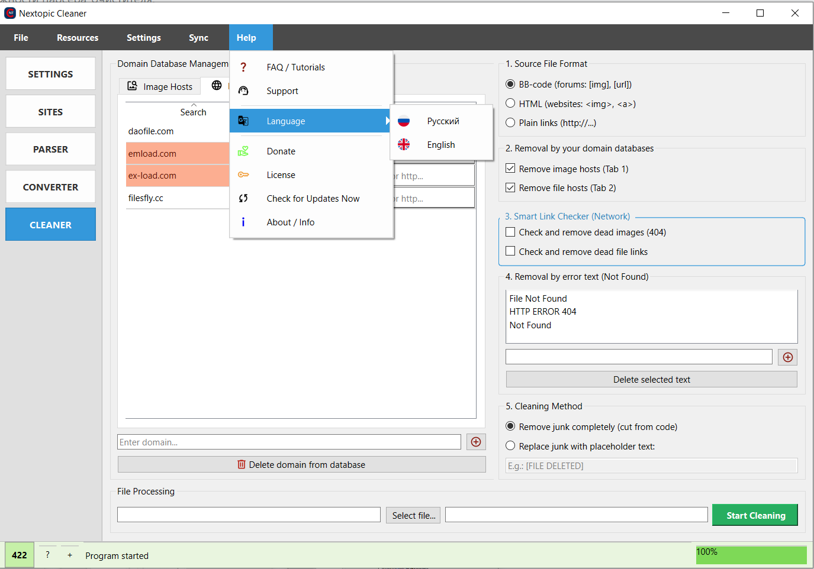
Task: Click the License key icon
Action: click(243, 175)
